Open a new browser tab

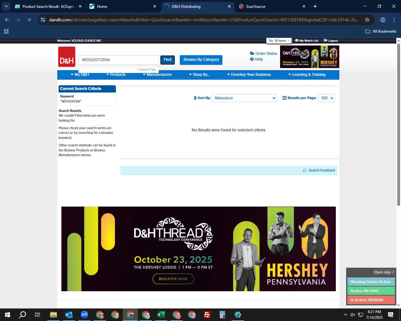click(x=315, y=6)
